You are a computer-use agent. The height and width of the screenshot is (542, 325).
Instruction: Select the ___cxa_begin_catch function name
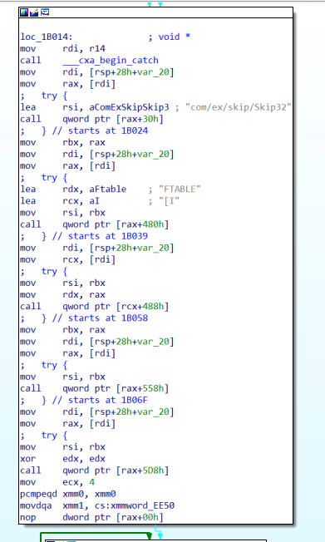pyautogui.click(x=111, y=61)
